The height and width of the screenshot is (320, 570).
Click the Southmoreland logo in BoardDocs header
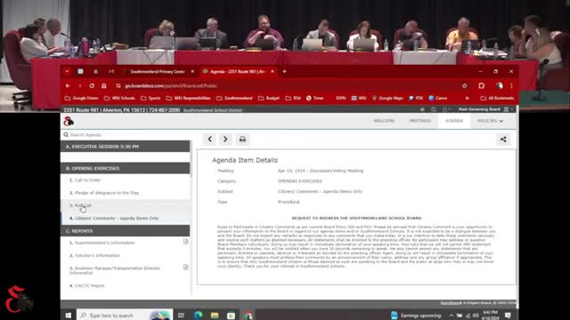click(69, 121)
